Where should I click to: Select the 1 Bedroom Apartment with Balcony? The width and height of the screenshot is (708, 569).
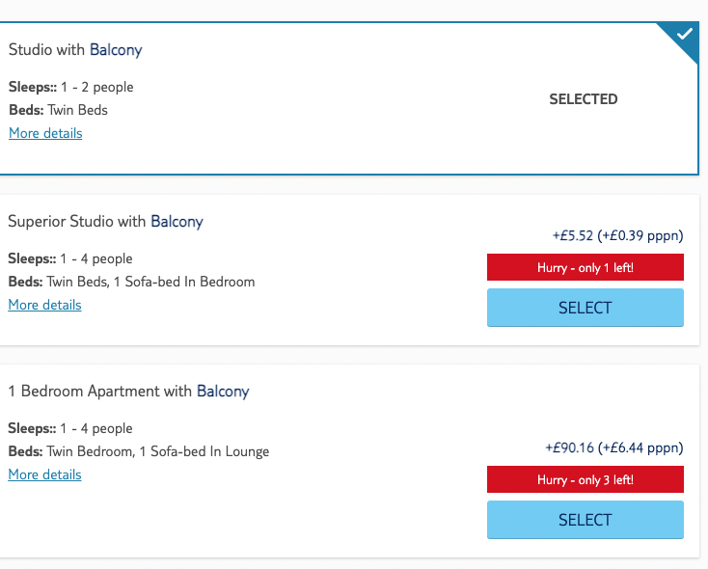click(585, 520)
